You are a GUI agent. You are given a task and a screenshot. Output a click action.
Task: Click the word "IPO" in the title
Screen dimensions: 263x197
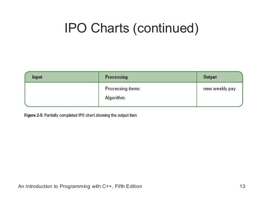point(76,28)
